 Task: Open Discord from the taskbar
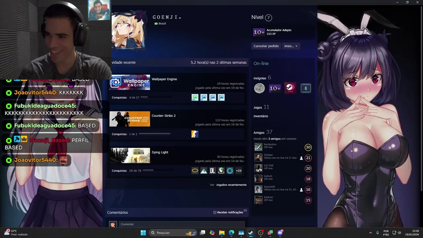coord(280,233)
